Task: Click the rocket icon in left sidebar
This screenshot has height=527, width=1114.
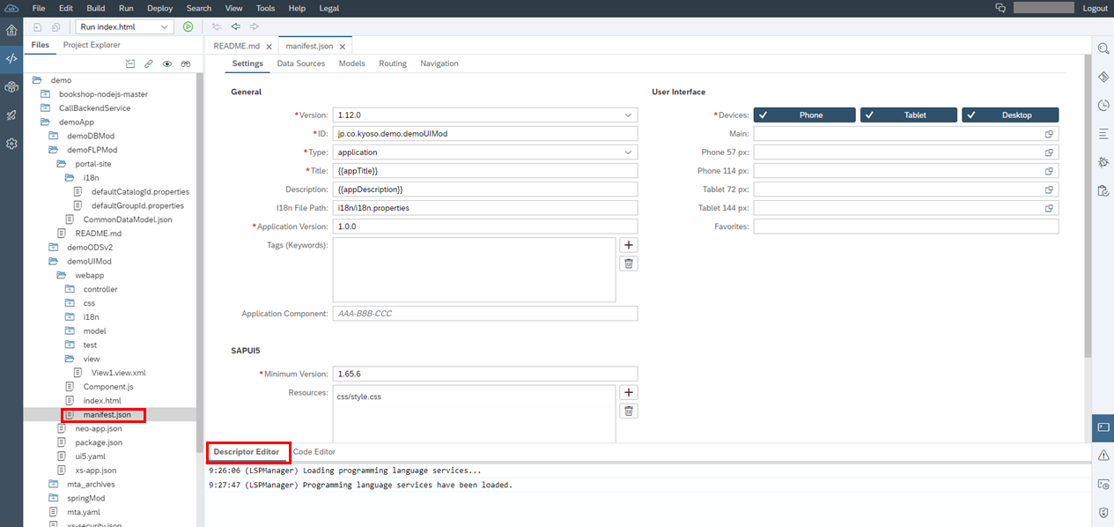Action: (x=11, y=115)
